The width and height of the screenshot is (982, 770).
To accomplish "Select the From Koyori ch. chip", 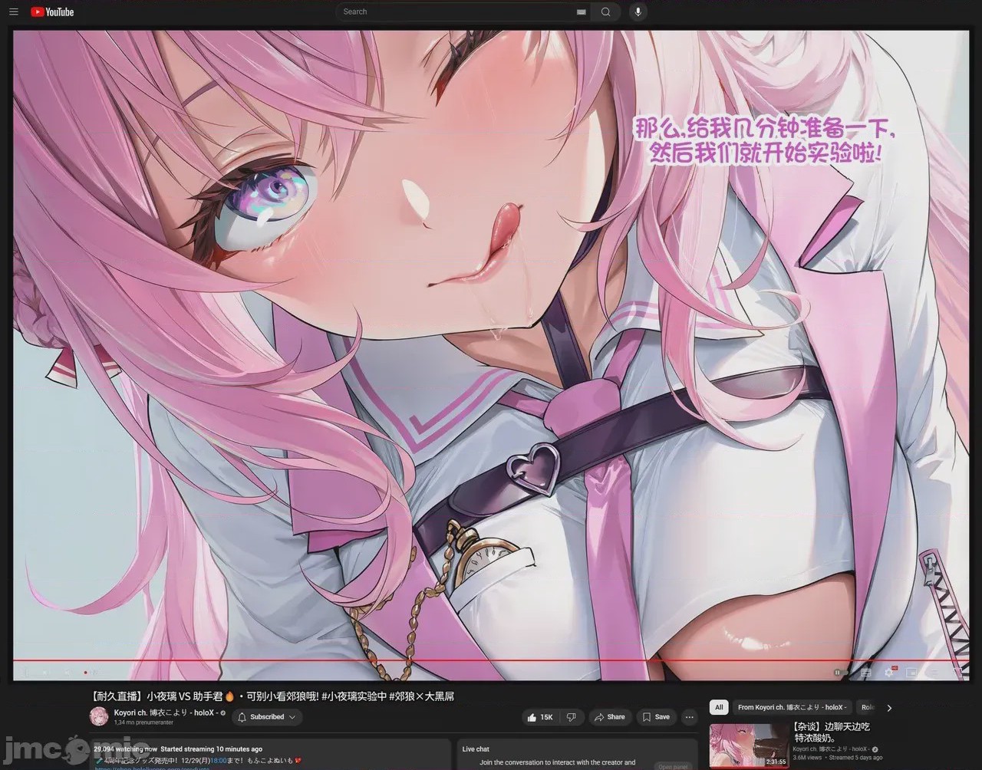I will coord(792,707).
